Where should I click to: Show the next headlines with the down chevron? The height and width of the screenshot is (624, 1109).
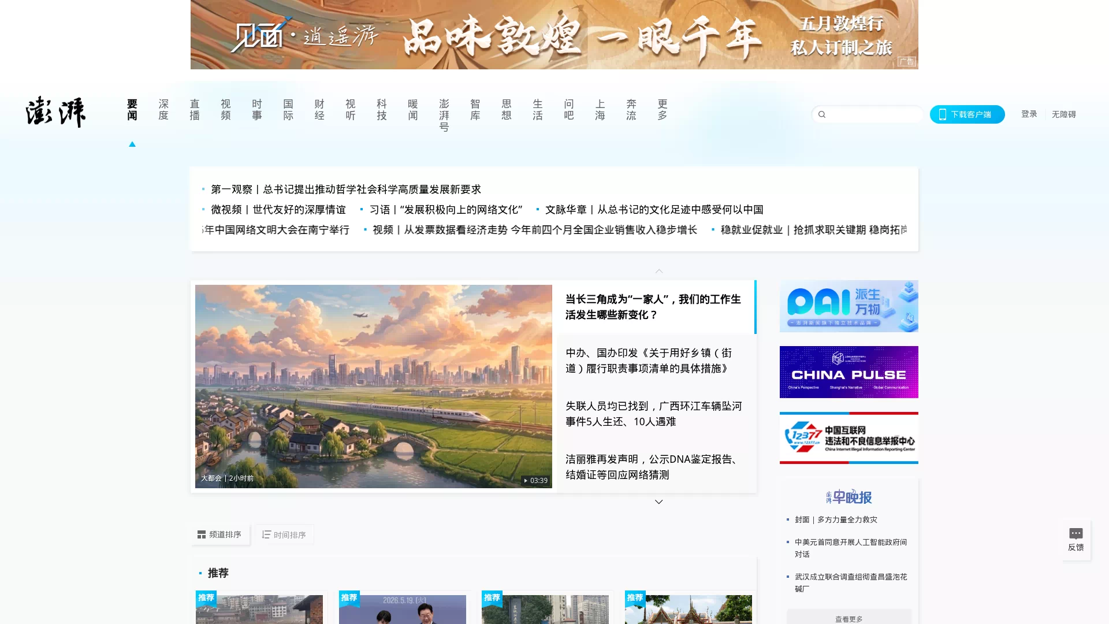point(659,502)
